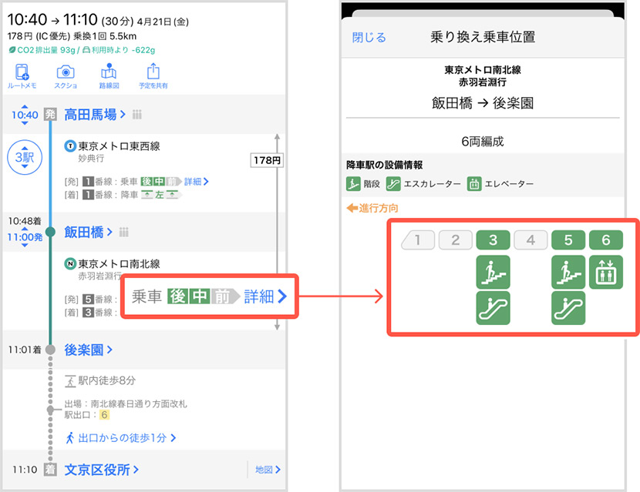
Task: Tap the 東京メトロ南北線 line name in route
Action: [x=120, y=264]
